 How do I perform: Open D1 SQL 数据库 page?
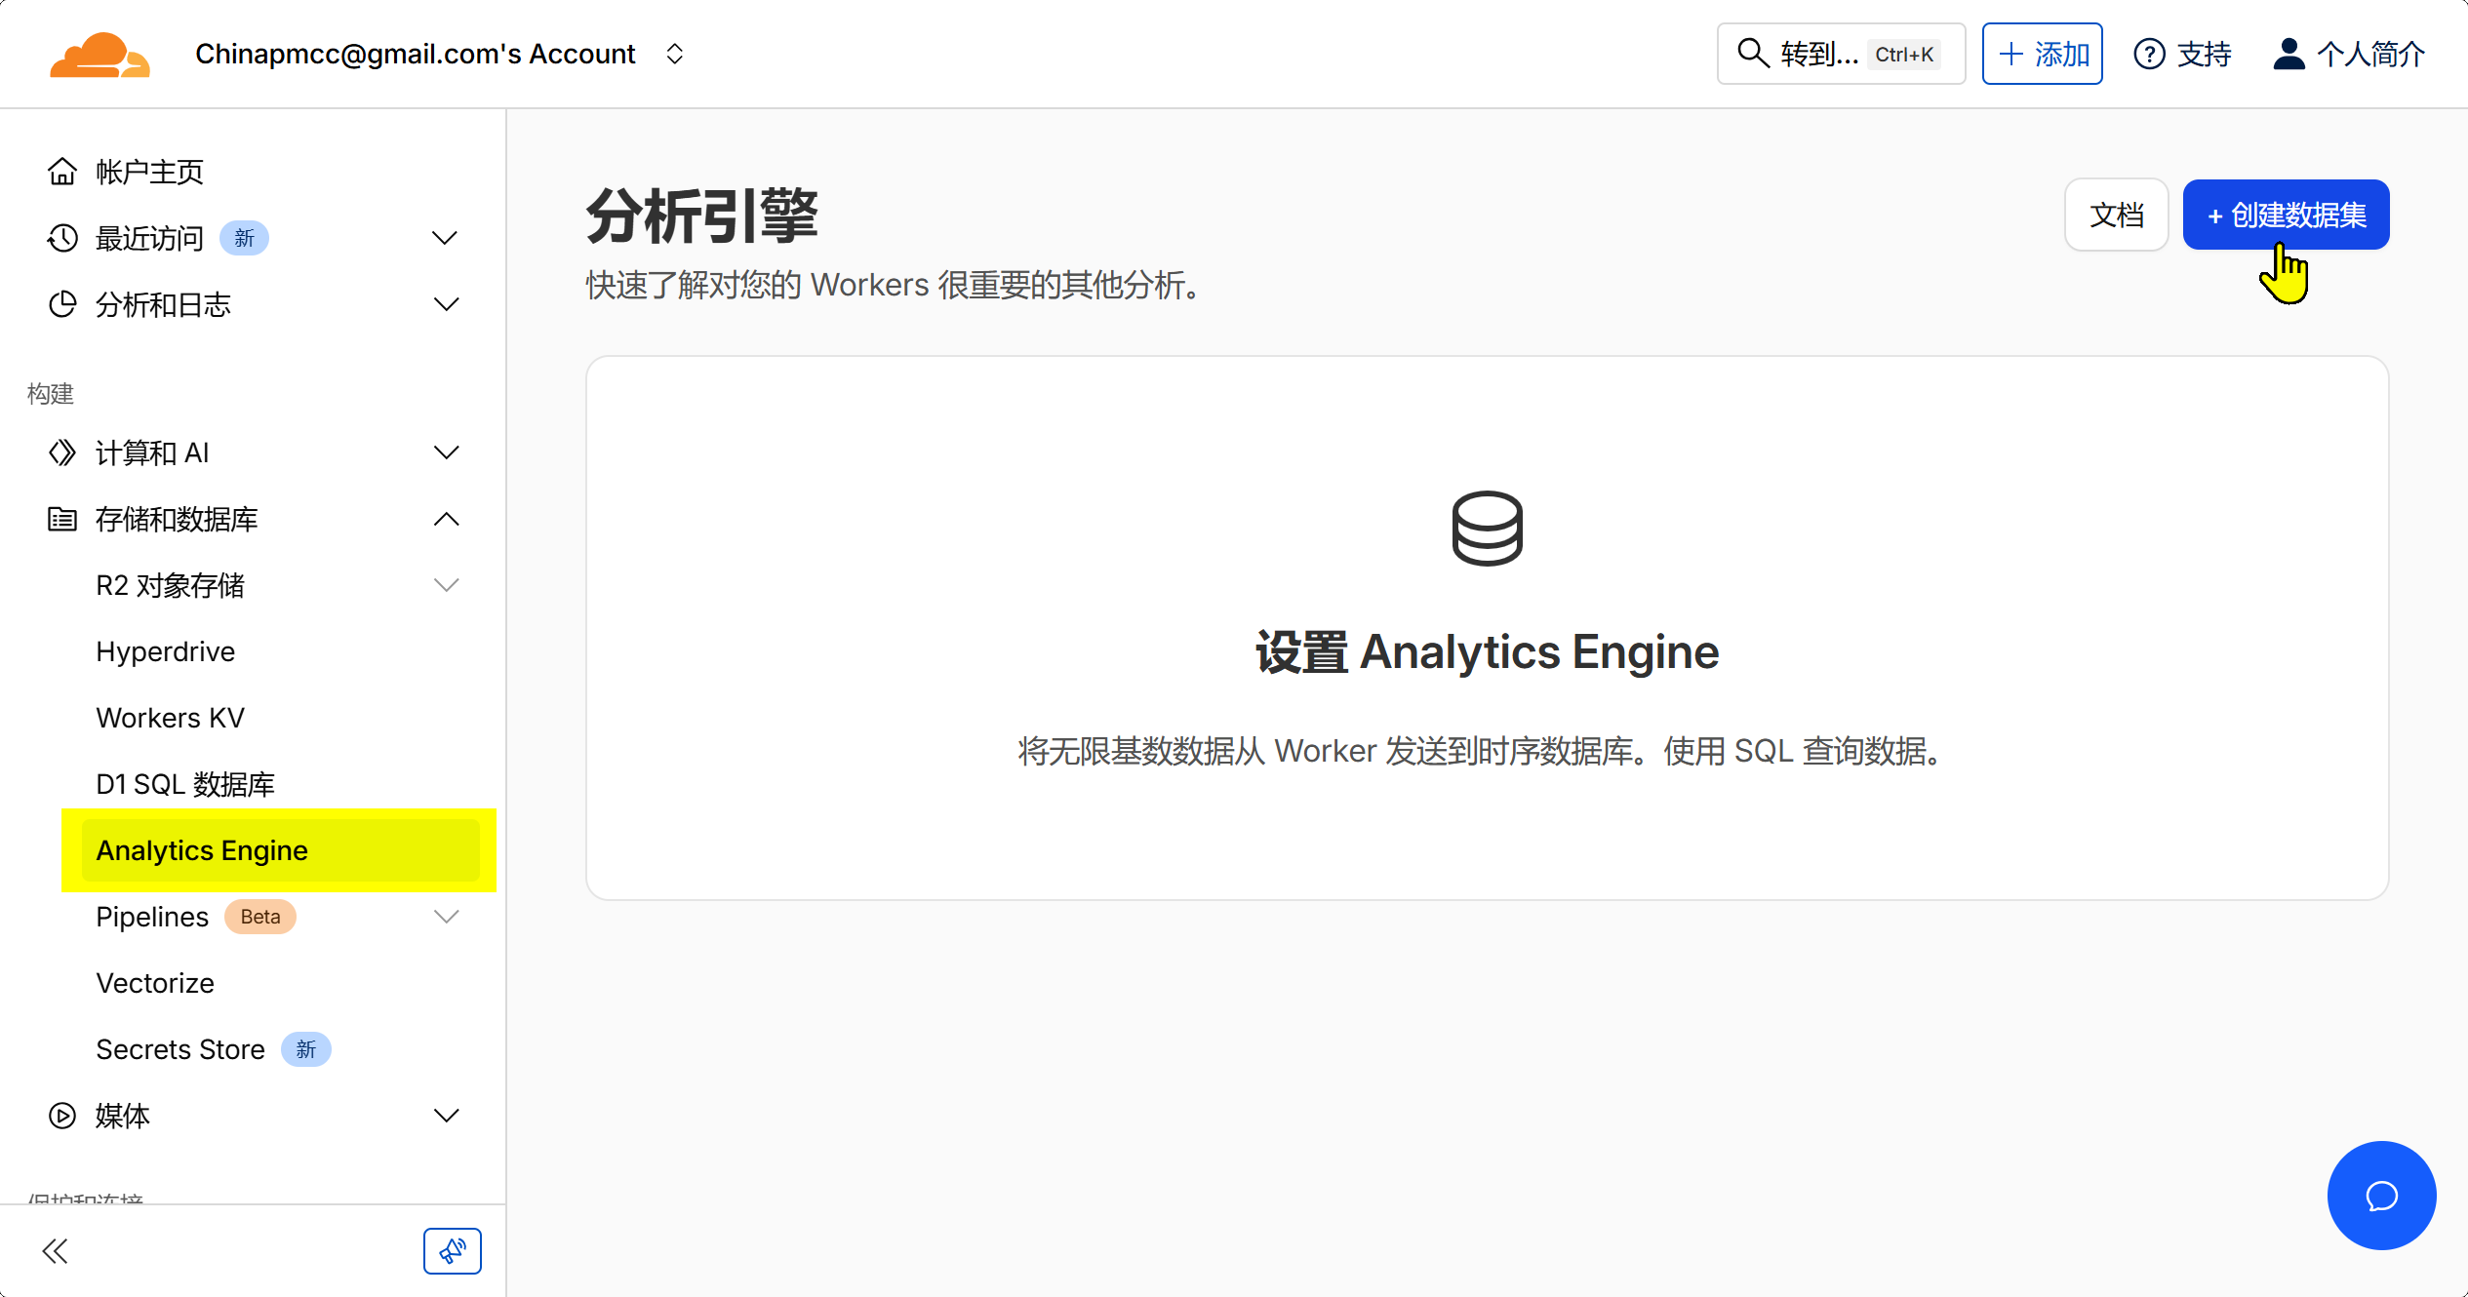pos(185,784)
